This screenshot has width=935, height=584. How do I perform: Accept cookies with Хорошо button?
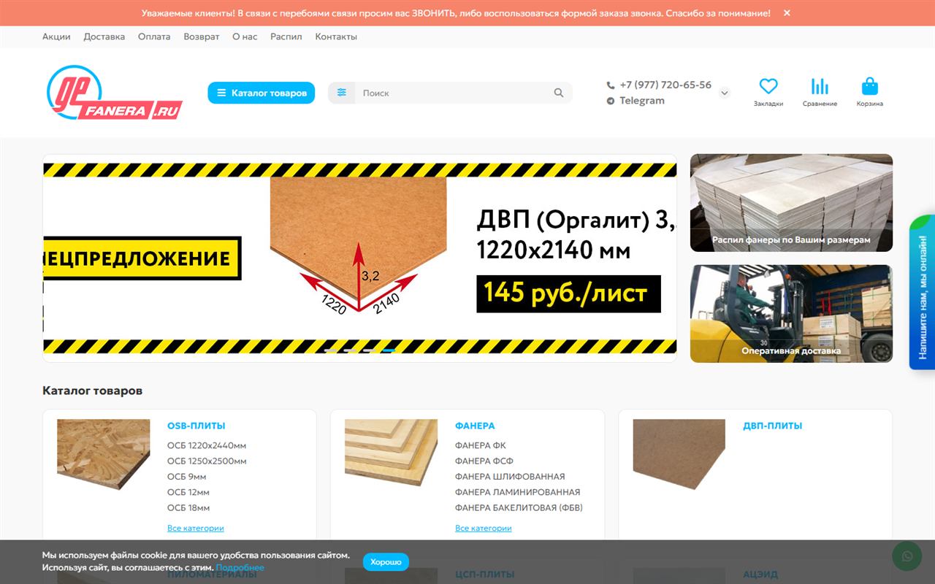coord(386,562)
